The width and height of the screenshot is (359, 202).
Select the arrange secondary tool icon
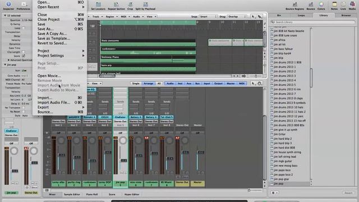pos(260,16)
